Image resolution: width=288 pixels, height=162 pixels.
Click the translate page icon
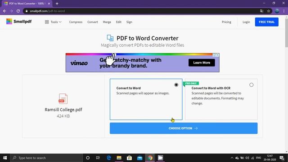click(261, 11)
